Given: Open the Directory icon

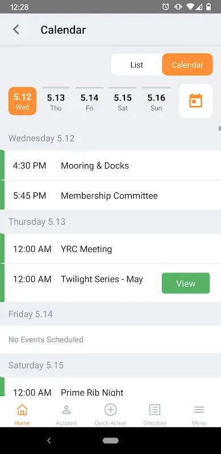Looking at the screenshot, I should [155, 410].
